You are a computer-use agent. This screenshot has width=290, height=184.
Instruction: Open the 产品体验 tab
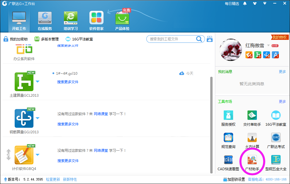tap(122, 21)
